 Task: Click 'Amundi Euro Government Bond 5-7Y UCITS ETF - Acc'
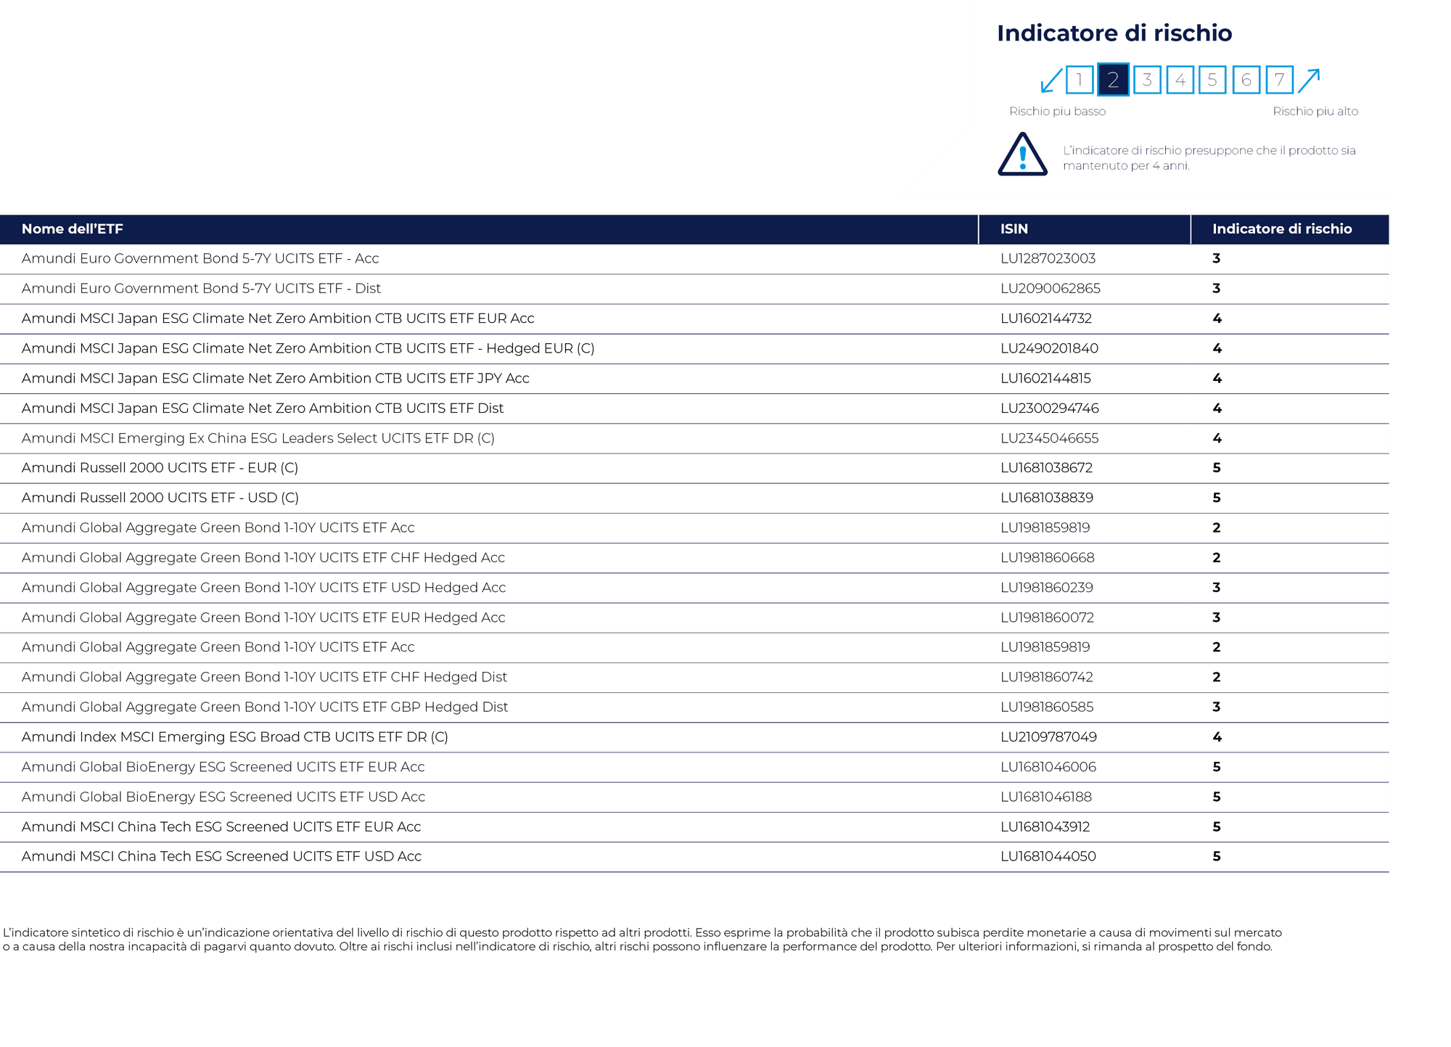click(200, 258)
